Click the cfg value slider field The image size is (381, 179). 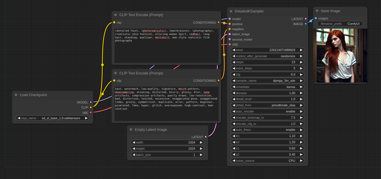pos(267,74)
